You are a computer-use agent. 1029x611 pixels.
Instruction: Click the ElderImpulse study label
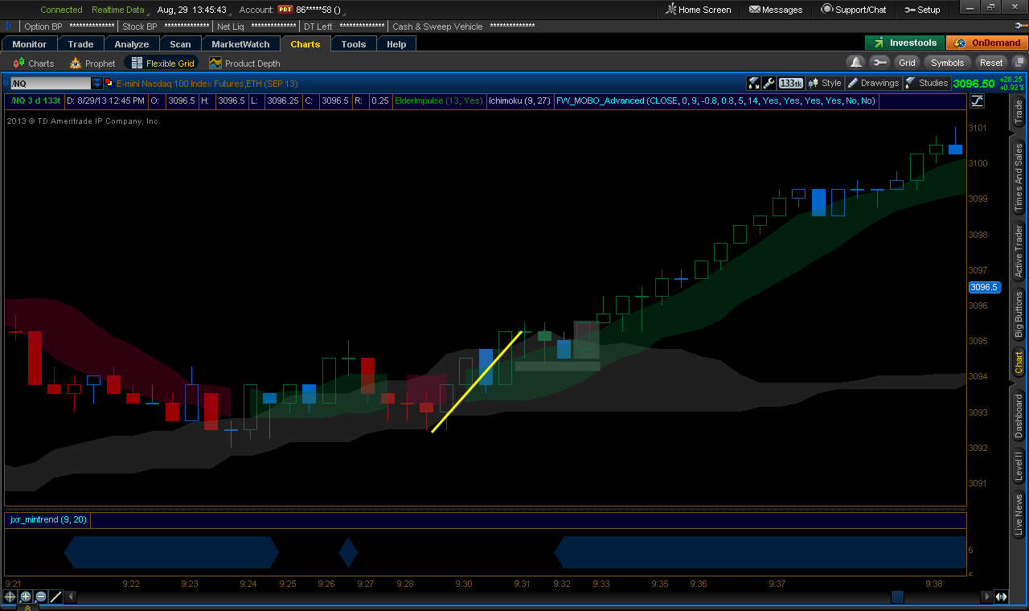pyautogui.click(x=438, y=101)
